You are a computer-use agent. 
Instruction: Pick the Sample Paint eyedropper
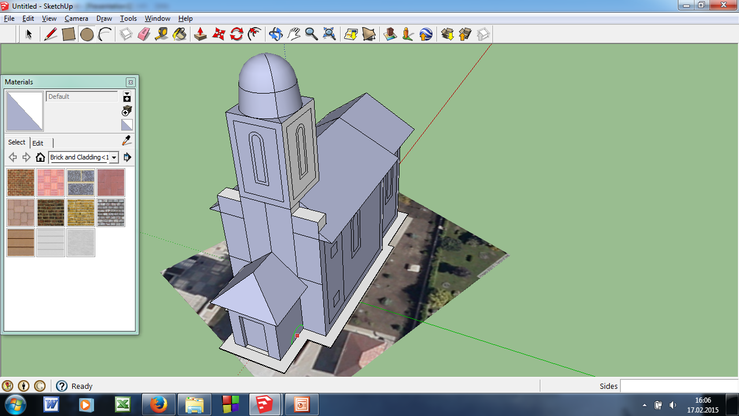tap(127, 141)
